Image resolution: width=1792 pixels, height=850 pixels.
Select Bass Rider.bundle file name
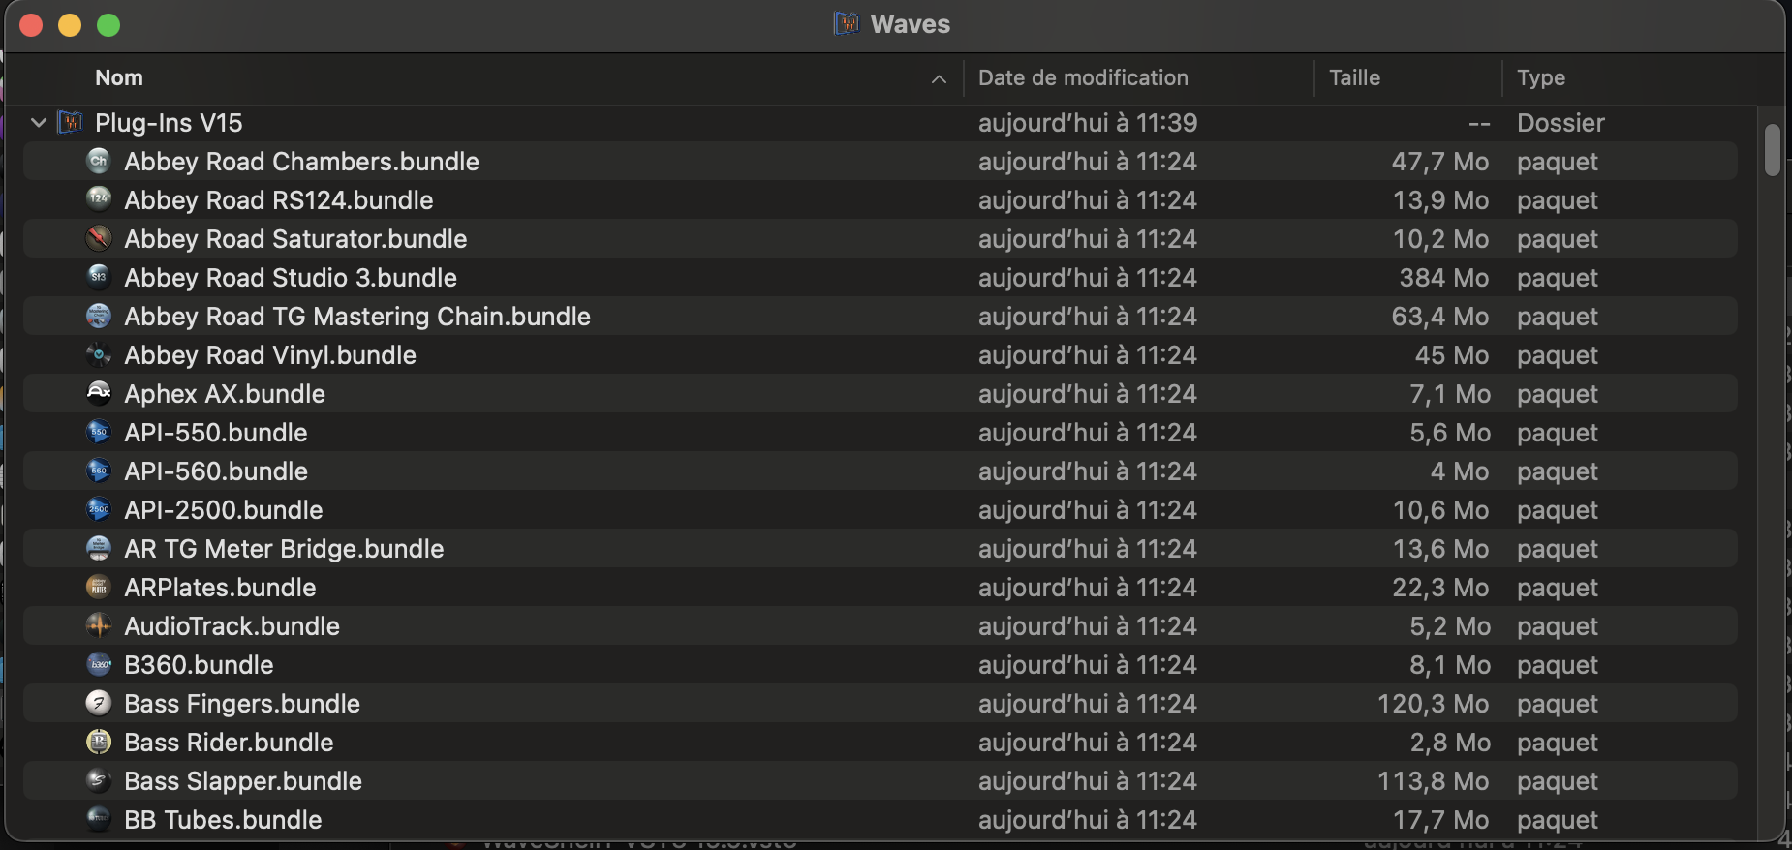[x=229, y=743]
